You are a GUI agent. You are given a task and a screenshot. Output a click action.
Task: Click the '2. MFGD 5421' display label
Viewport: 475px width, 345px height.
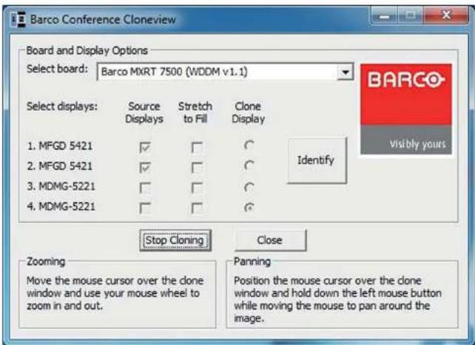[x=60, y=166]
